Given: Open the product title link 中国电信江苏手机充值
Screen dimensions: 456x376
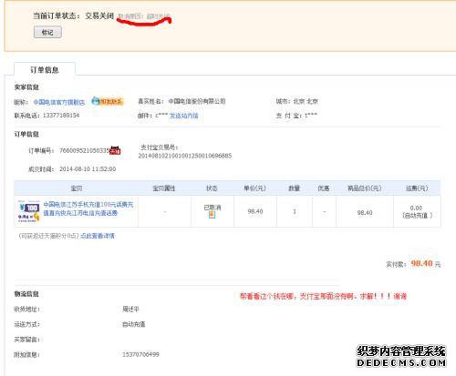Looking at the screenshot, I should coord(88,208).
